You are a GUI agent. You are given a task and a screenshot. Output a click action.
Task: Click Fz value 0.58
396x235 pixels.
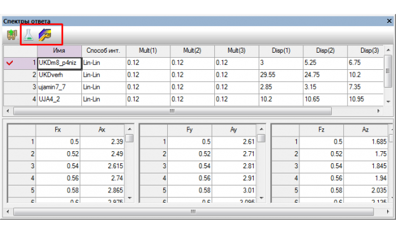[x=322, y=191]
